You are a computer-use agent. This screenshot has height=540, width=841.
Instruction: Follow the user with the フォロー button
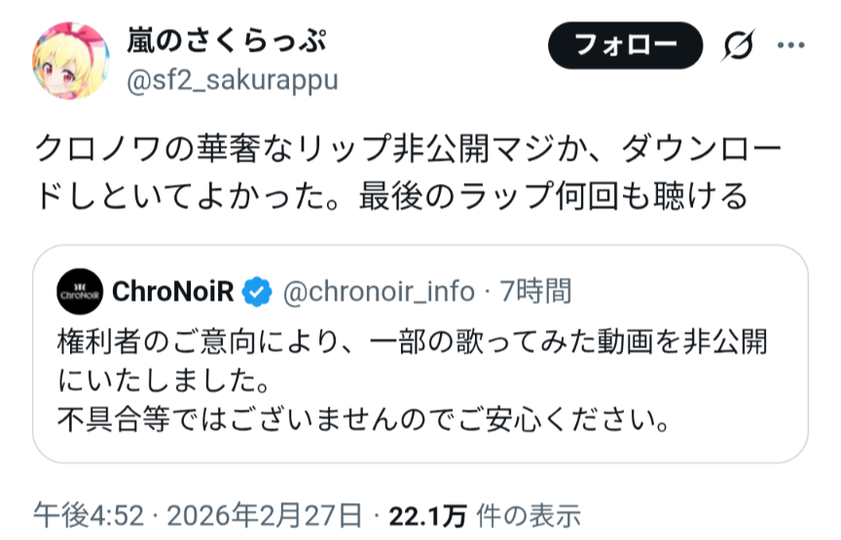[x=625, y=46]
